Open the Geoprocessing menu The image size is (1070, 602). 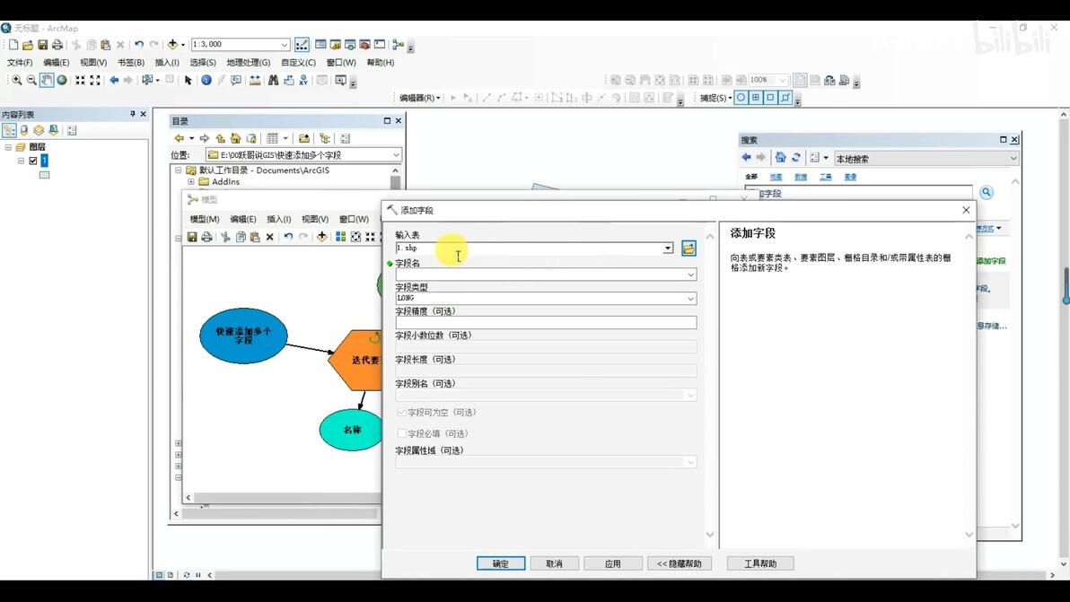pos(249,63)
